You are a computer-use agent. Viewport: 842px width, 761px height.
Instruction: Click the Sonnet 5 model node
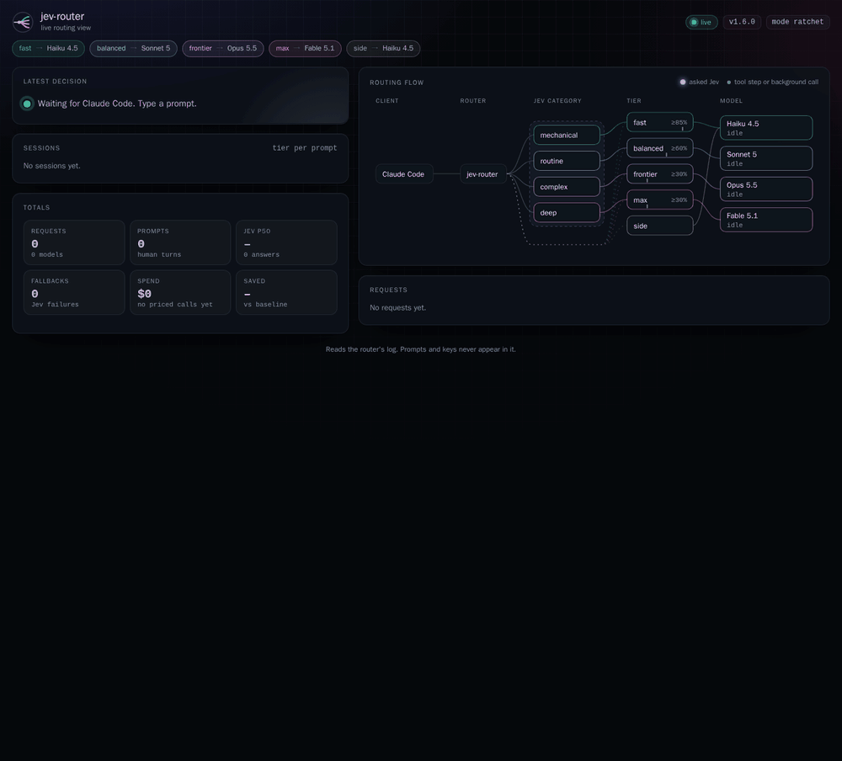pos(766,158)
